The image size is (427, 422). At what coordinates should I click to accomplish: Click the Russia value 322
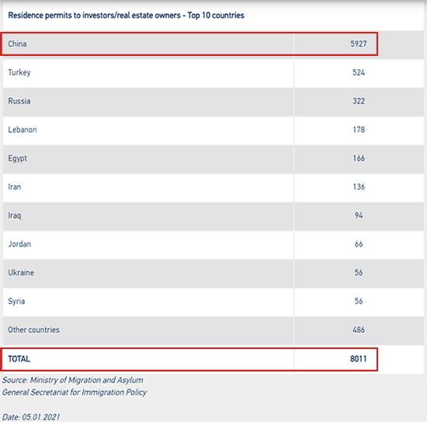[x=359, y=101]
